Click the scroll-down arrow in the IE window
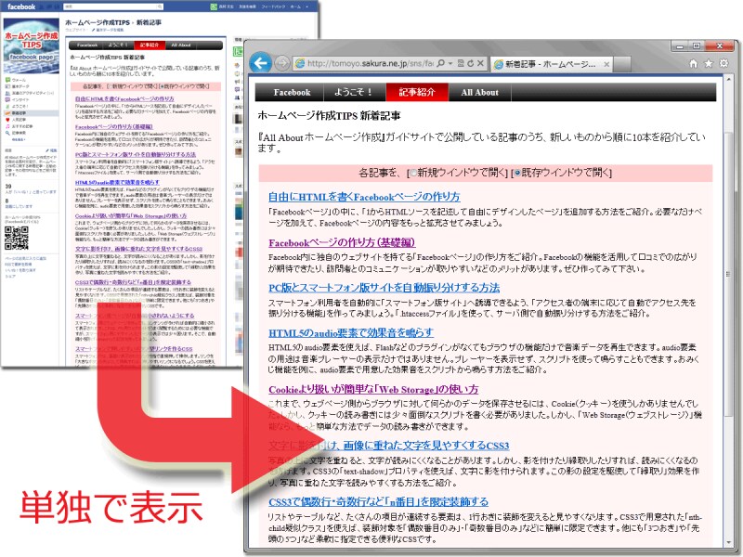Viewport: 743px width, 557px height. point(729,542)
